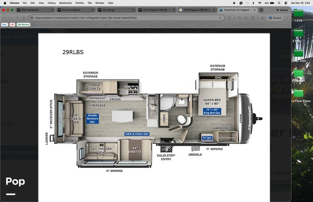Click the QA Review bookmark
This screenshot has width=313, height=202.
(23, 24)
